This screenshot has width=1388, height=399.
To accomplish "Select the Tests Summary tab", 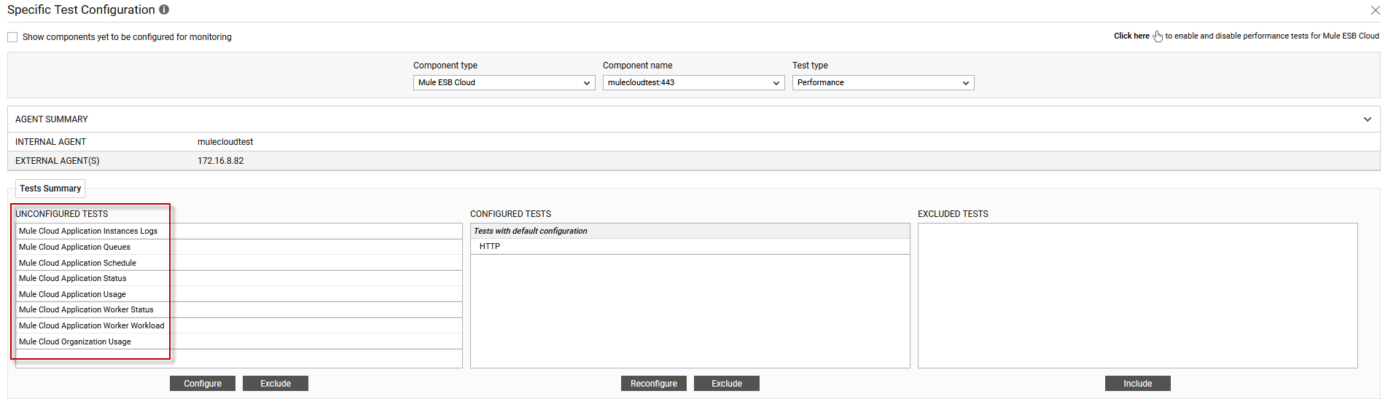I will [50, 189].
